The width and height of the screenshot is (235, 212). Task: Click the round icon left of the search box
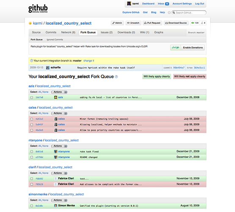169,13
